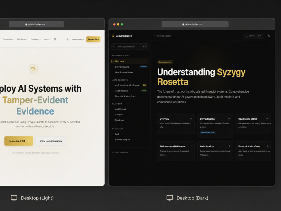Click the arrow on the Syzygy Rosetta card
Image resolution: width=281 pixels, height=211 pixels.
[x=229, y=119]
